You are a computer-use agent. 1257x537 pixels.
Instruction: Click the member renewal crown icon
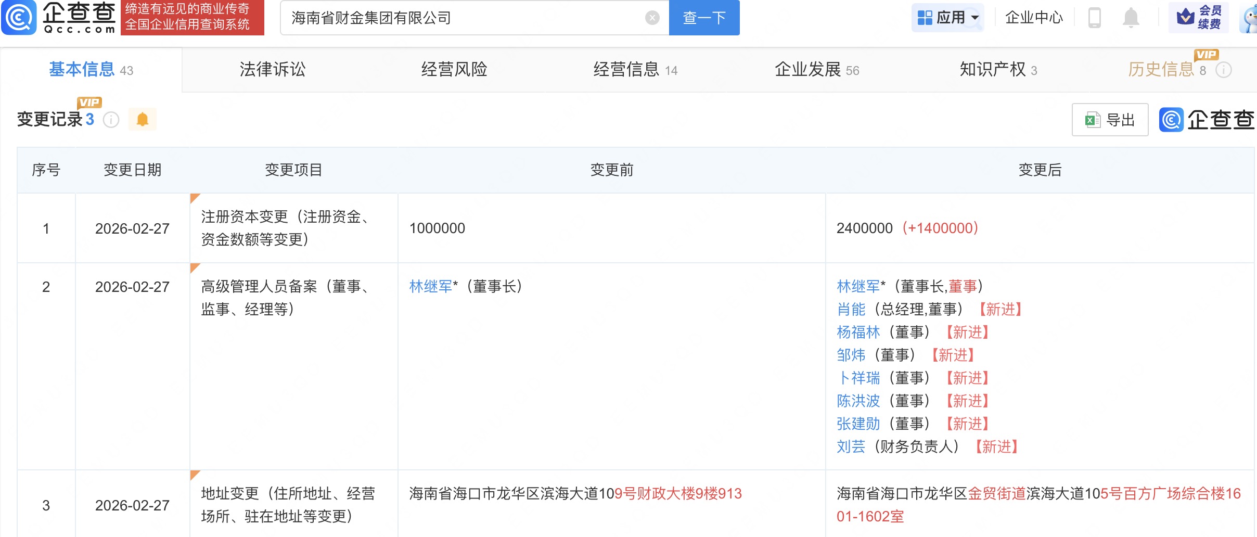pyautogui.click(x=1186, y=18)
